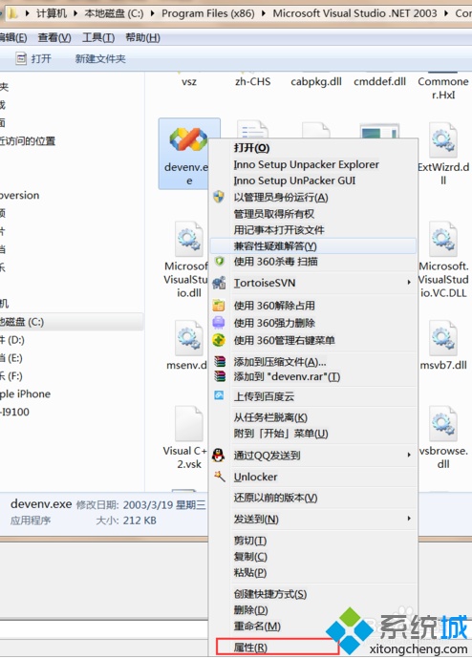This screenshot has width=472, height=659.
Task: Select the I9100 device in navigation pane
Action: click(14, 412)
